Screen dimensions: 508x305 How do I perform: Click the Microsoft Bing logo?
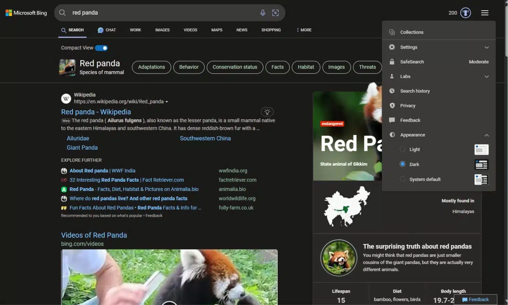coord(26,13)
